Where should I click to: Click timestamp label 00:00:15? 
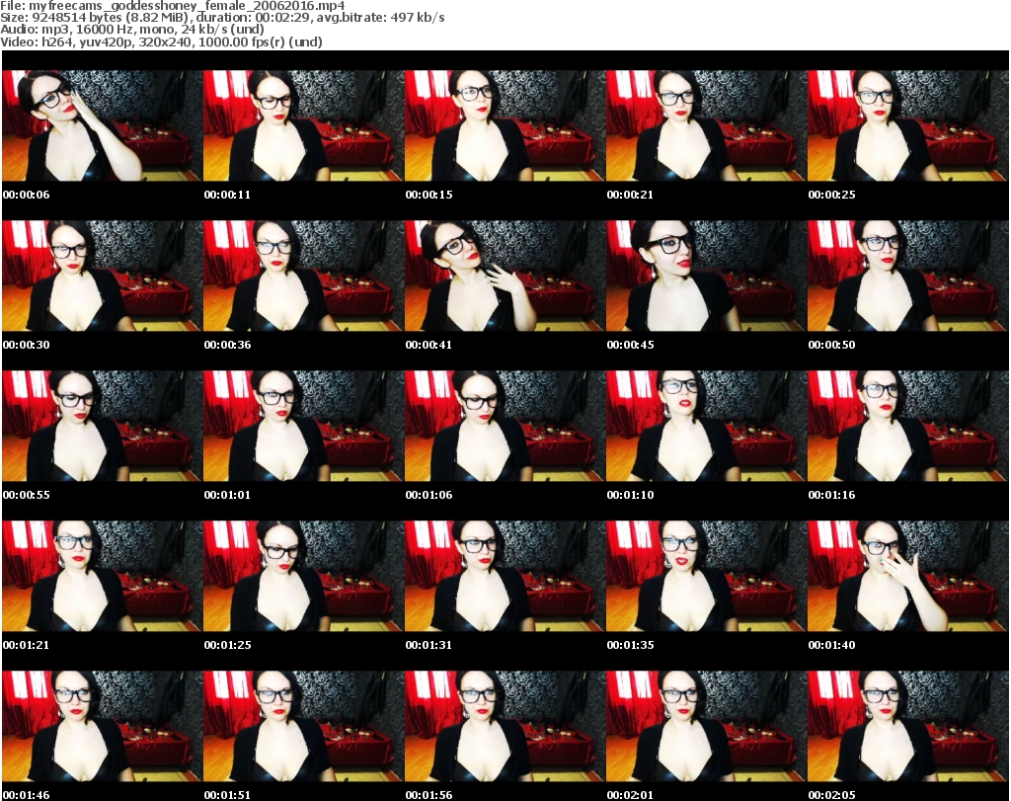[x=428, y=195]
